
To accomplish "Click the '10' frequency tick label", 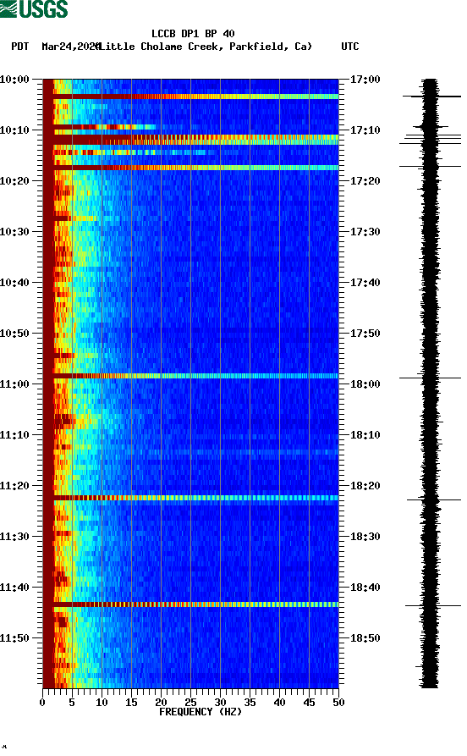I will coord(102,703).
